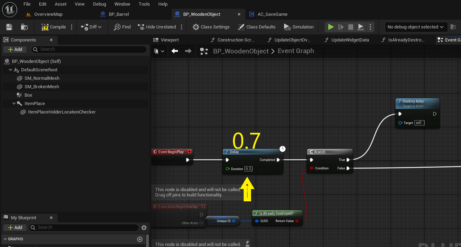This screenshot has width=461, height=247.
Task: Open My Blueprint settings gear
Action: tap(144, 228)
